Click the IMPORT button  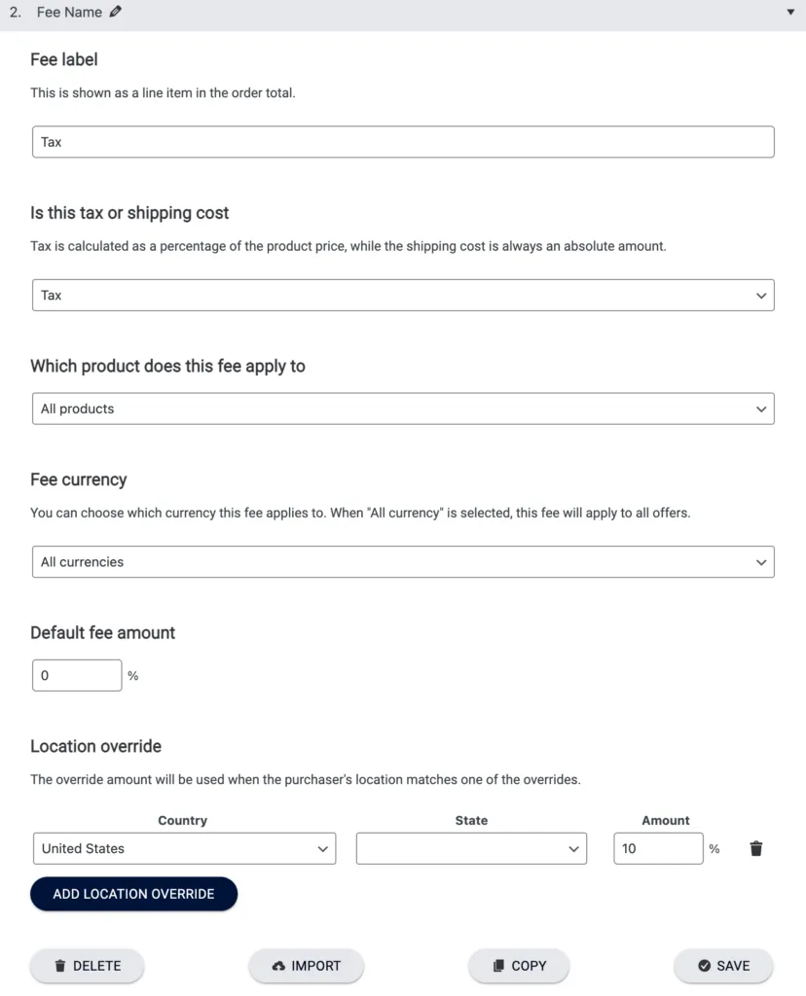point(307,966)
